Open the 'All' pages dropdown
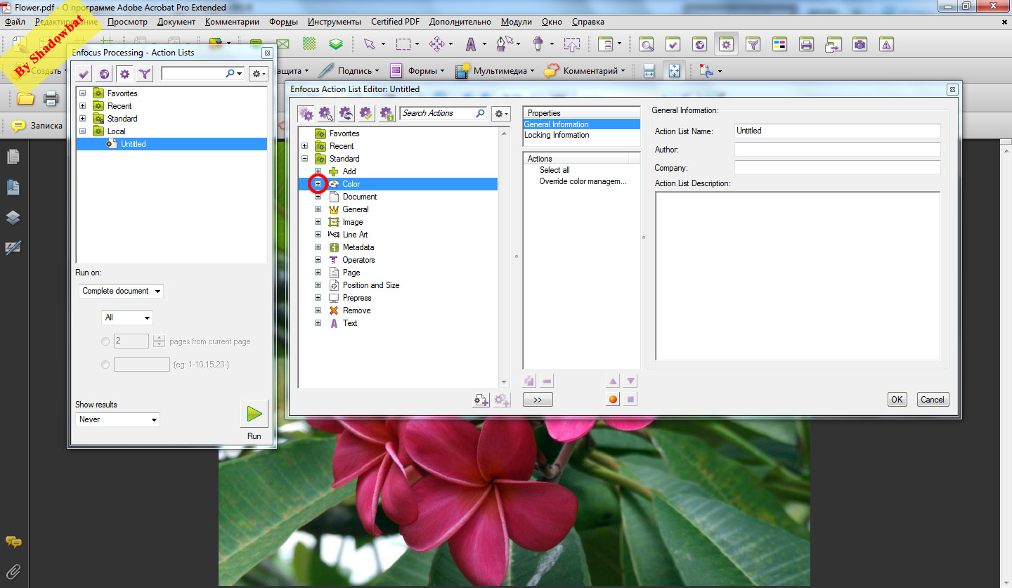This screenshot has width=1012, height=588. [x=127, y=318]
